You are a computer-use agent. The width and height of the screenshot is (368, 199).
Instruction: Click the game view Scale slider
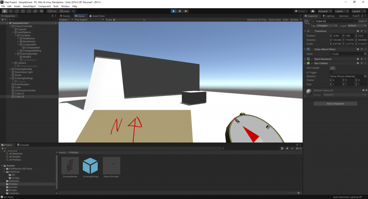(x=128, y=20)
